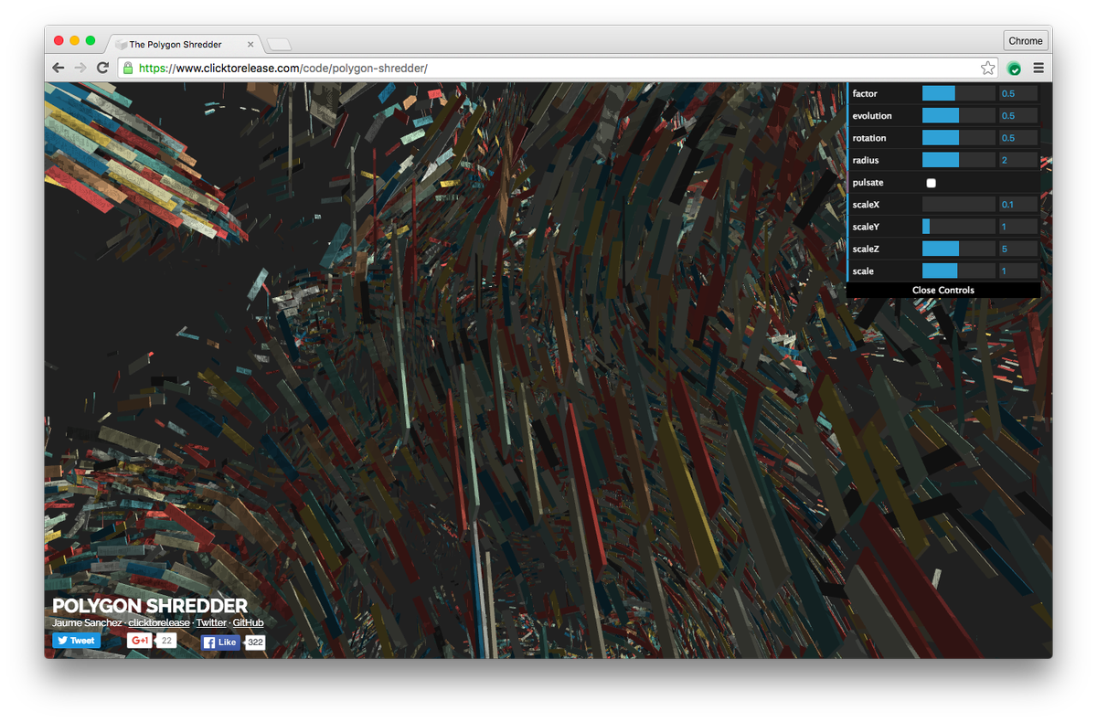This screenshot has height=722, width=1097.
Task: Enable the pulsate checkbox
Action: coord(931,183)
